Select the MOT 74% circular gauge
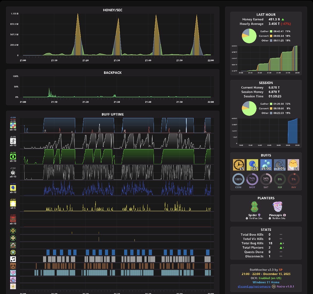 click(252, 179)
